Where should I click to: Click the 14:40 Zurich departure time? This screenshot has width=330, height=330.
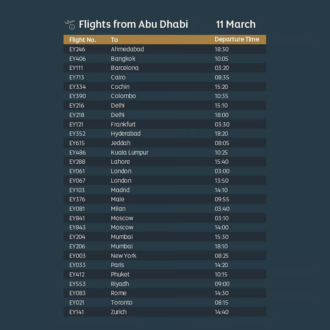tap(222, 312)
